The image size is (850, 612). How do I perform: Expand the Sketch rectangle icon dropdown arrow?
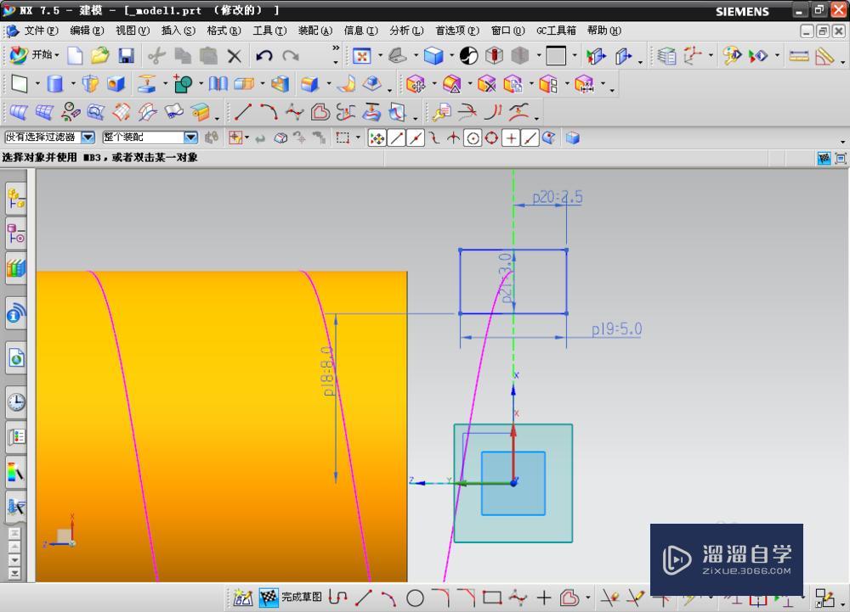pos(37,84)
